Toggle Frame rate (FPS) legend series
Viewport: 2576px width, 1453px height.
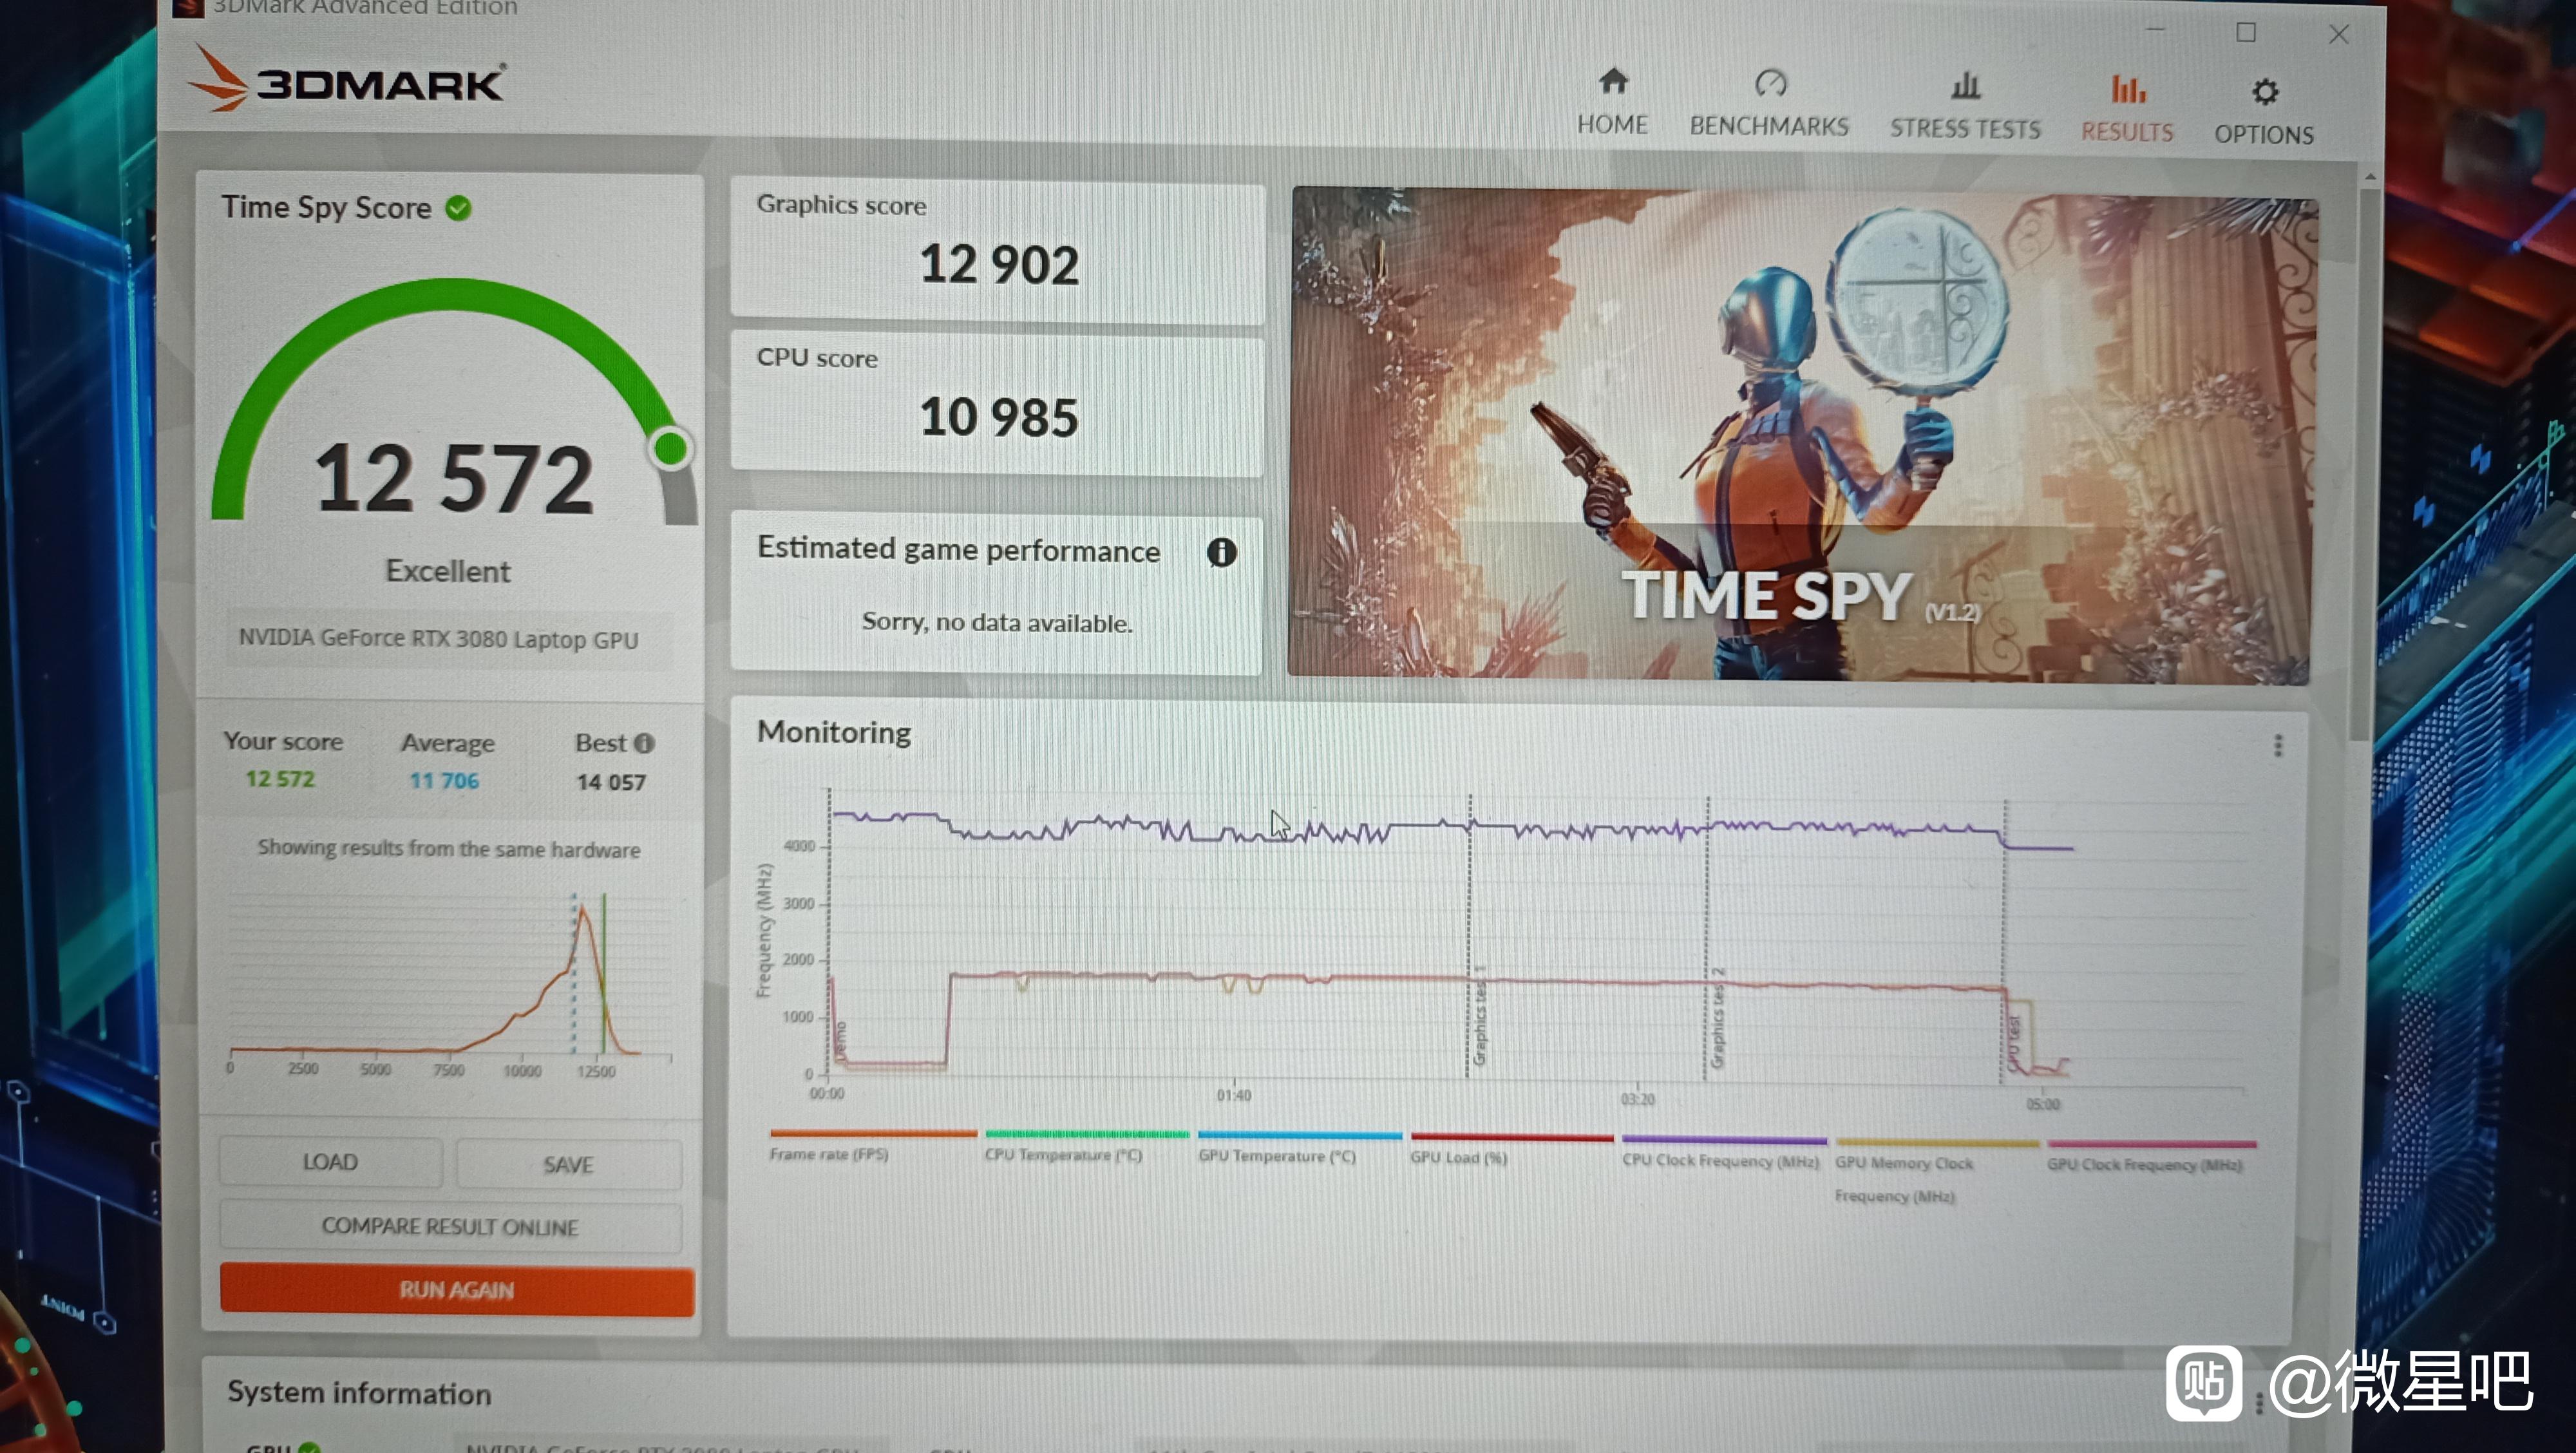point(872,1146)
